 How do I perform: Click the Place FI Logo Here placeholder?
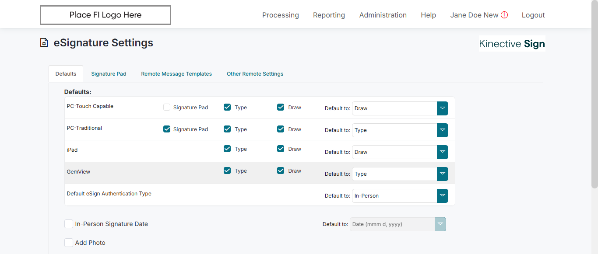[x=106, y=15]
